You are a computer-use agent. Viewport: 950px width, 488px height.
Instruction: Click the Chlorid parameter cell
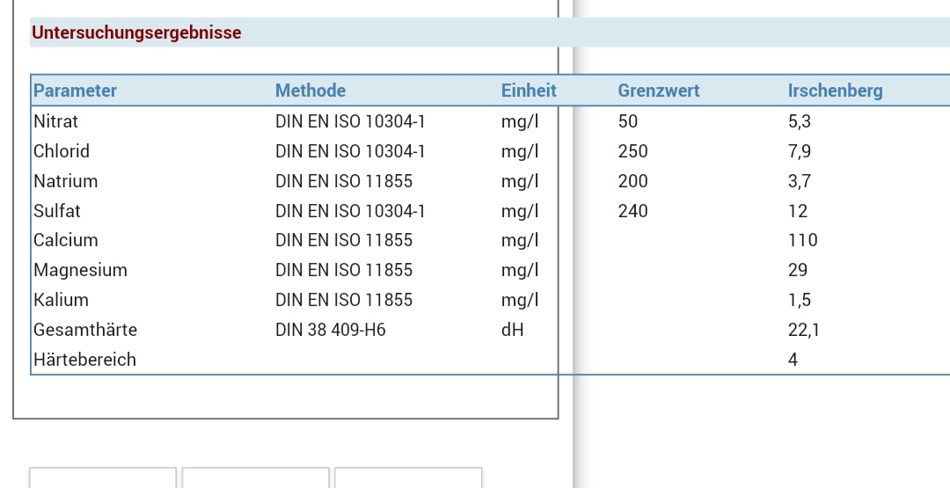[62, 151]
